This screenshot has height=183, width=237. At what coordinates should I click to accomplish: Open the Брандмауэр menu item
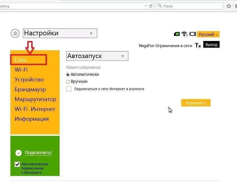coord(30,90)
